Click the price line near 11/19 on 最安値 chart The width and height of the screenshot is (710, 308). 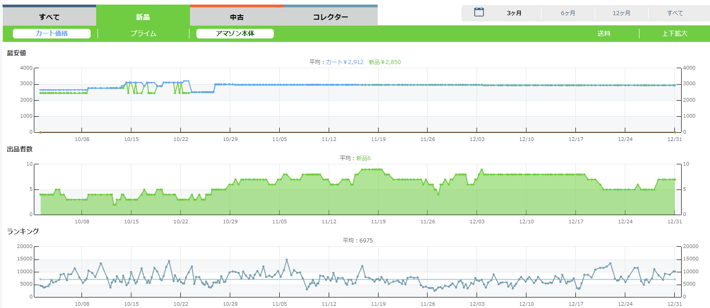pyautogui.click(x=378, y=85)
